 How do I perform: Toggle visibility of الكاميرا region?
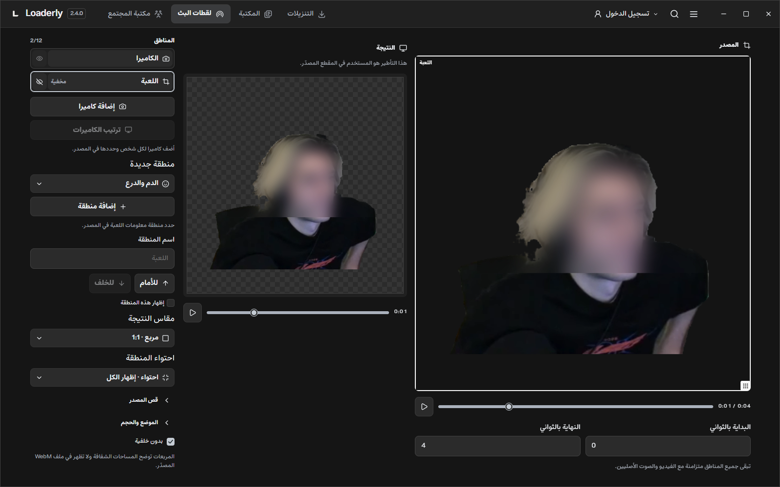(x=39, y=58)
